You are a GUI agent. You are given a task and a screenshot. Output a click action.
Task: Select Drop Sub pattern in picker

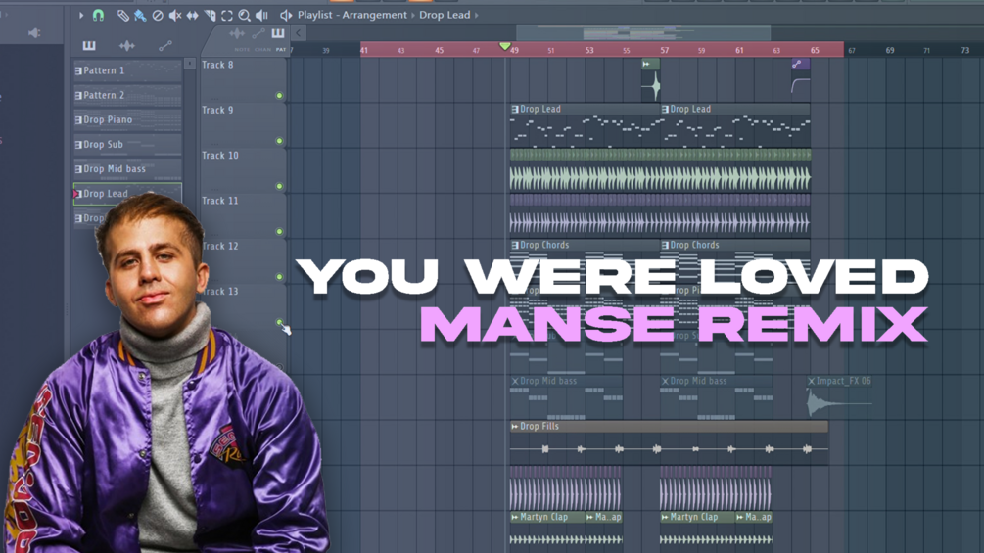[127, 144]
